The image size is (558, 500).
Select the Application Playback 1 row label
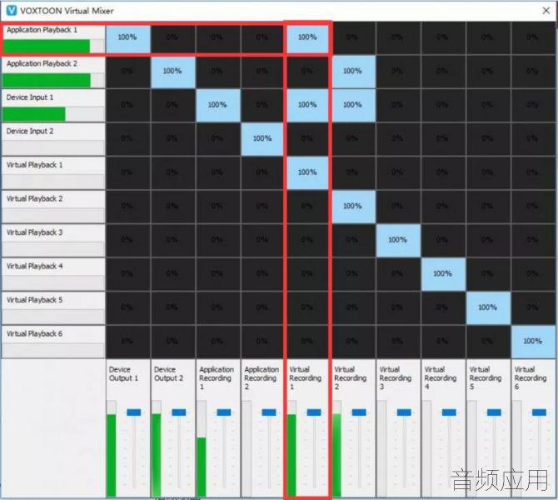click(42, 30)
